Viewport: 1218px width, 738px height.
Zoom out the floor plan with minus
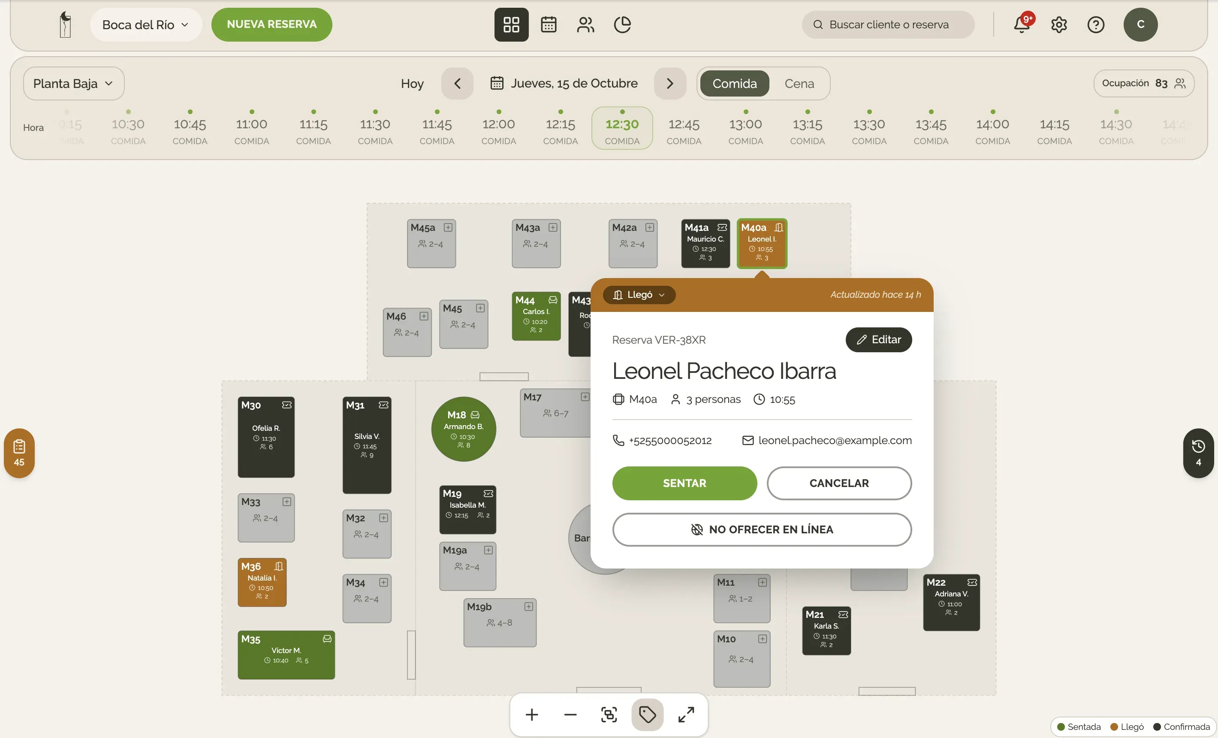(x=570, y=715)
